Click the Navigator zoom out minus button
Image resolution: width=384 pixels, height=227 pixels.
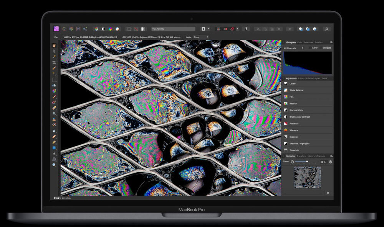pyautogui.click(x=292, y=162)
